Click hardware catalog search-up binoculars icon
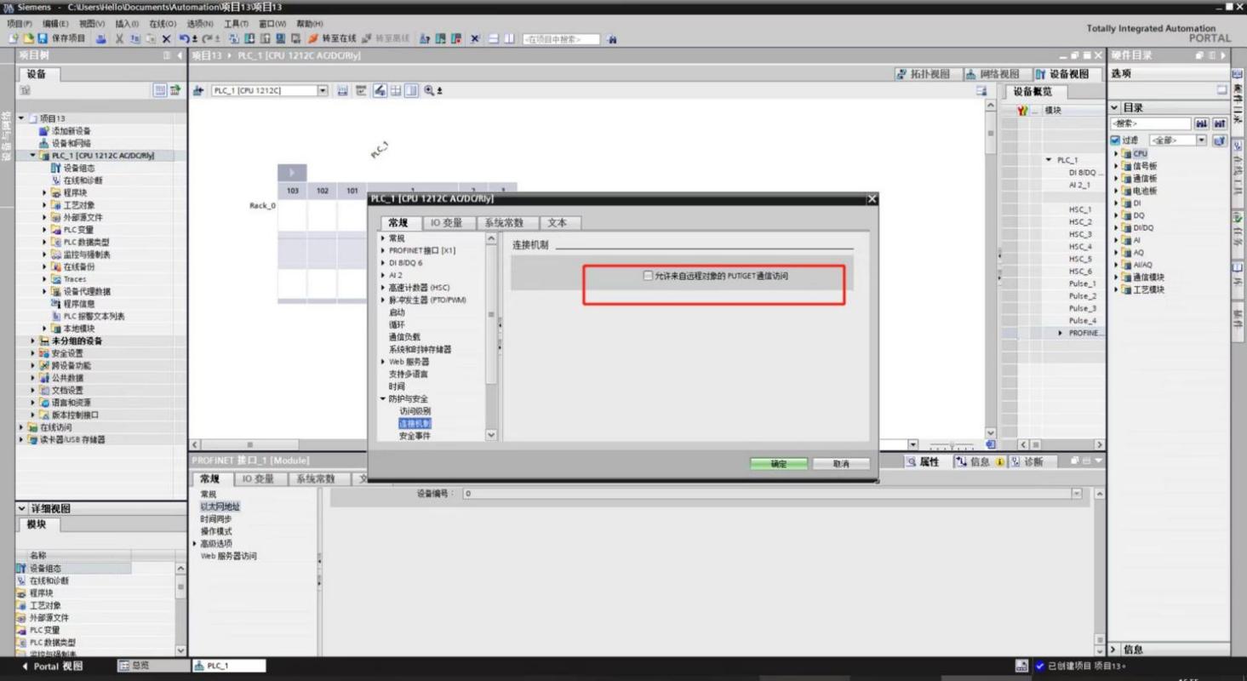The height and width of the screenshot is (681, 1247). (x=1221, y=124)
